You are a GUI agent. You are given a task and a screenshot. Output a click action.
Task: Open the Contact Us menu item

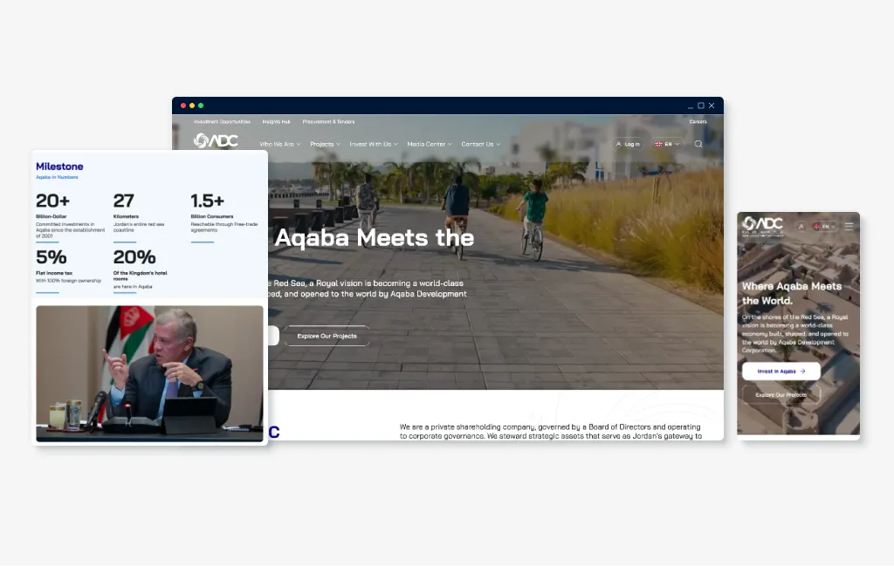(481, 144)
